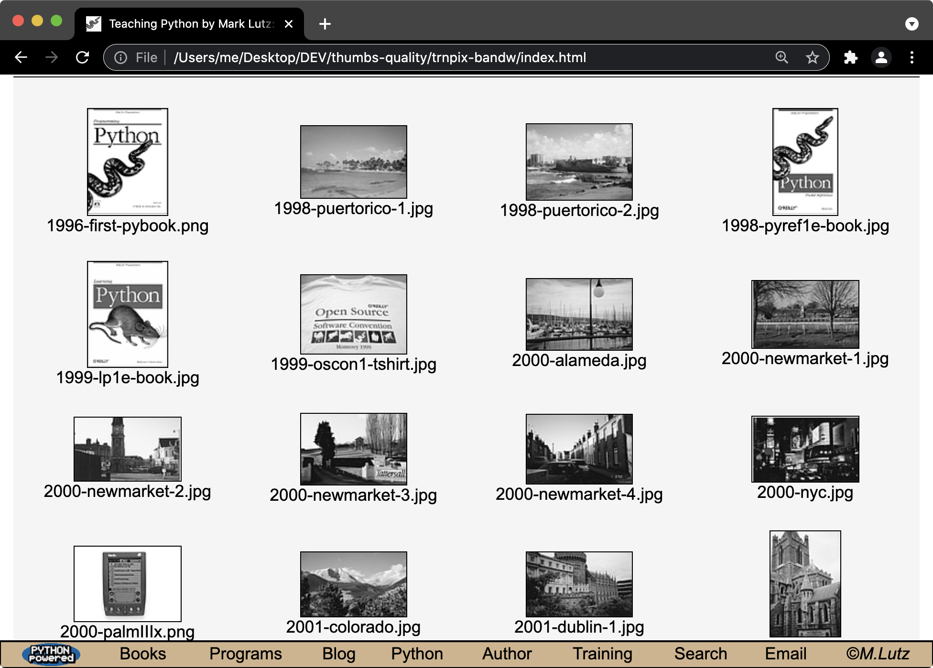
Task: Reload the page with refresh icon
Action: pyautogui.click(x=82, y=57)
